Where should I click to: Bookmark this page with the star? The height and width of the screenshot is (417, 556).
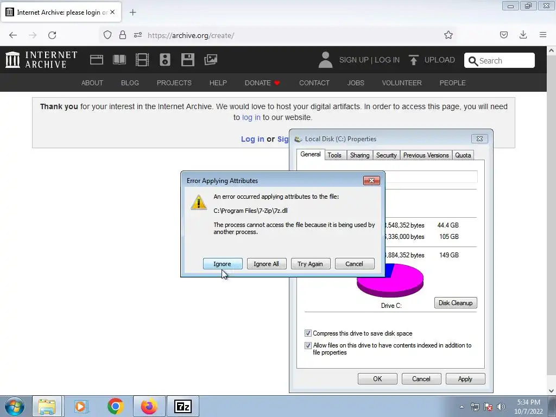(x=448, y=35)
